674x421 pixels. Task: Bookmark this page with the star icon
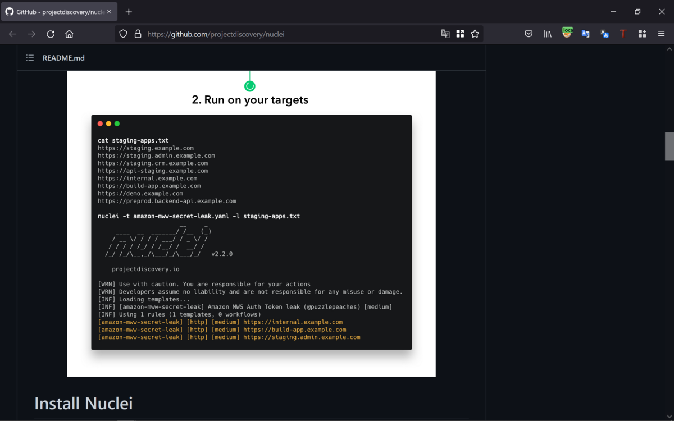point(475,34)
